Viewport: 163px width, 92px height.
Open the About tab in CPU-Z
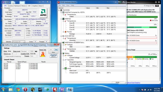[41, 6]
